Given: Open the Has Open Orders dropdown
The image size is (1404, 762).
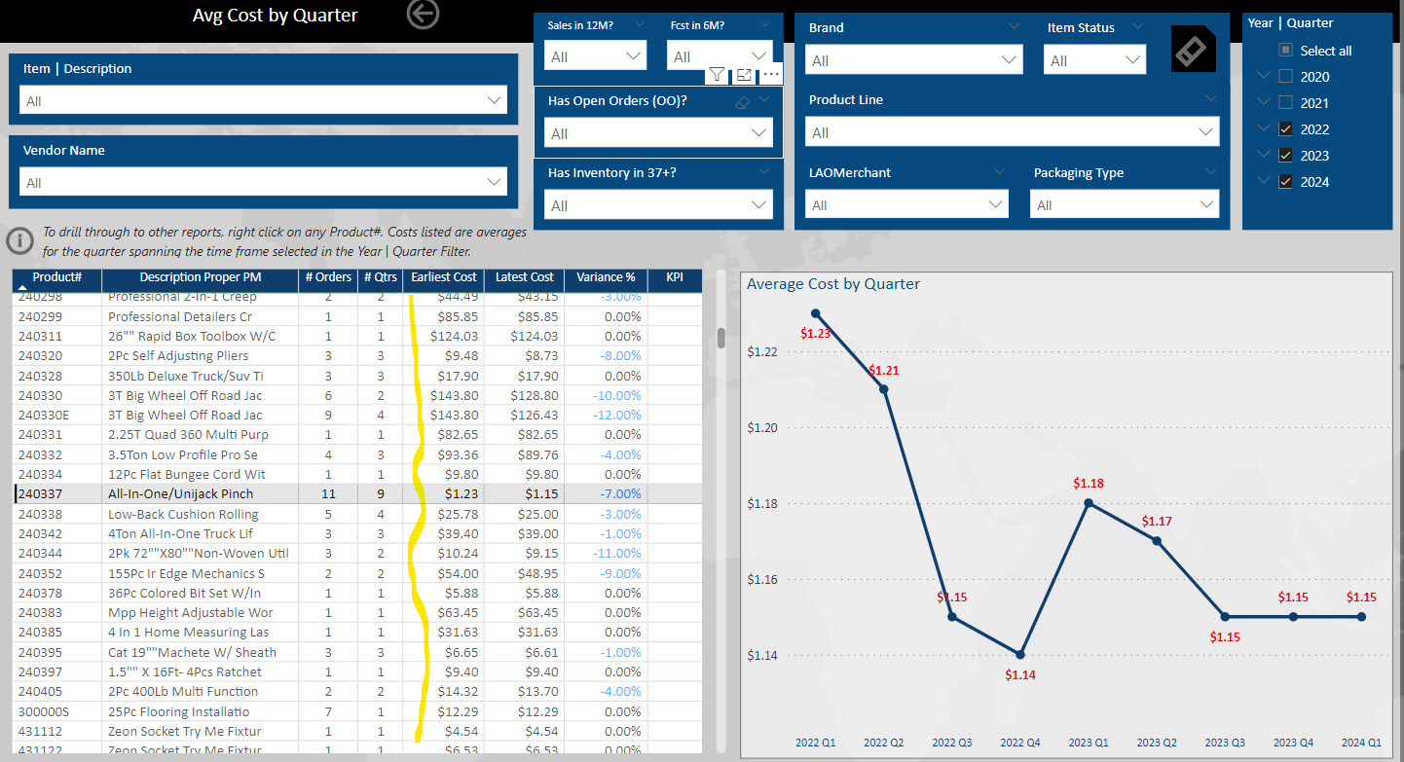Looking at the screenshot, I should [x=657, y=133].
